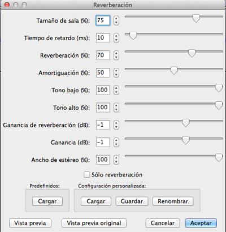Focus the Ancho de estéreo input field

[x=103, y=160]
